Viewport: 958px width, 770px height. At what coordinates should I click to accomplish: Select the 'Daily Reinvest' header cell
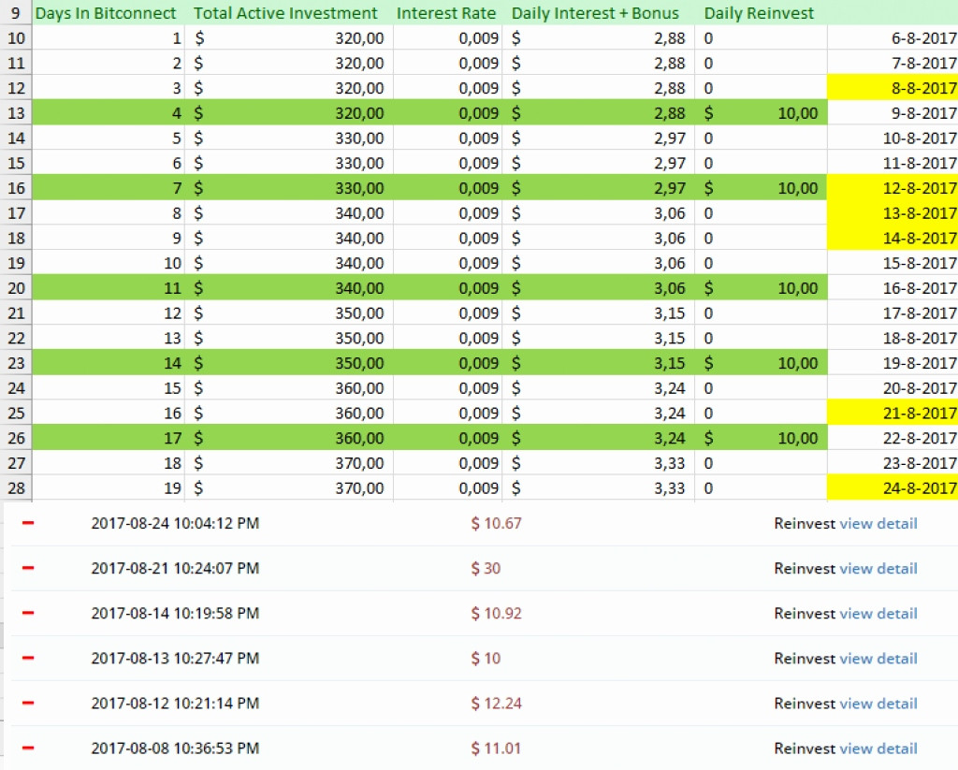(761, 13)
